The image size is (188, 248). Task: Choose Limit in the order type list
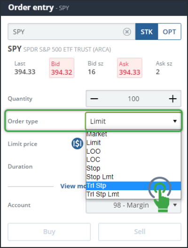click(x=133, y=143)
